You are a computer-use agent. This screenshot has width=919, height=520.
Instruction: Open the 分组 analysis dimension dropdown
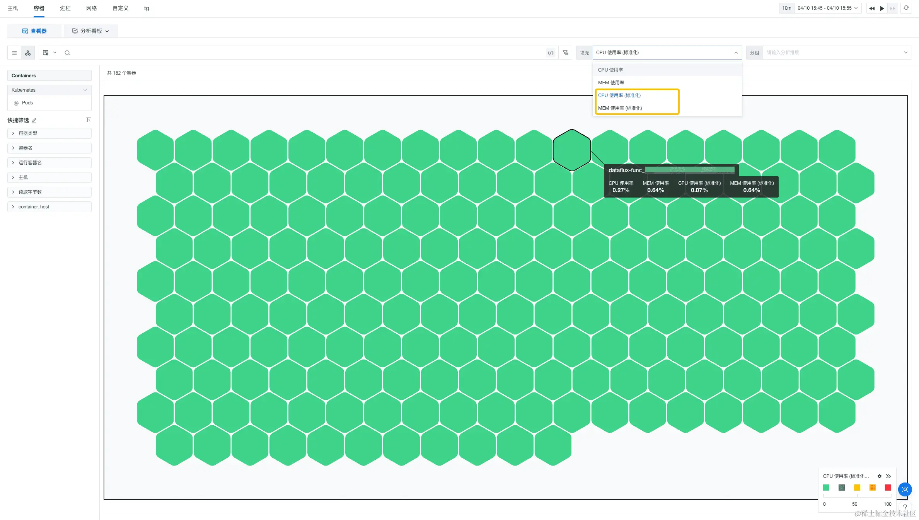point(835,53)
